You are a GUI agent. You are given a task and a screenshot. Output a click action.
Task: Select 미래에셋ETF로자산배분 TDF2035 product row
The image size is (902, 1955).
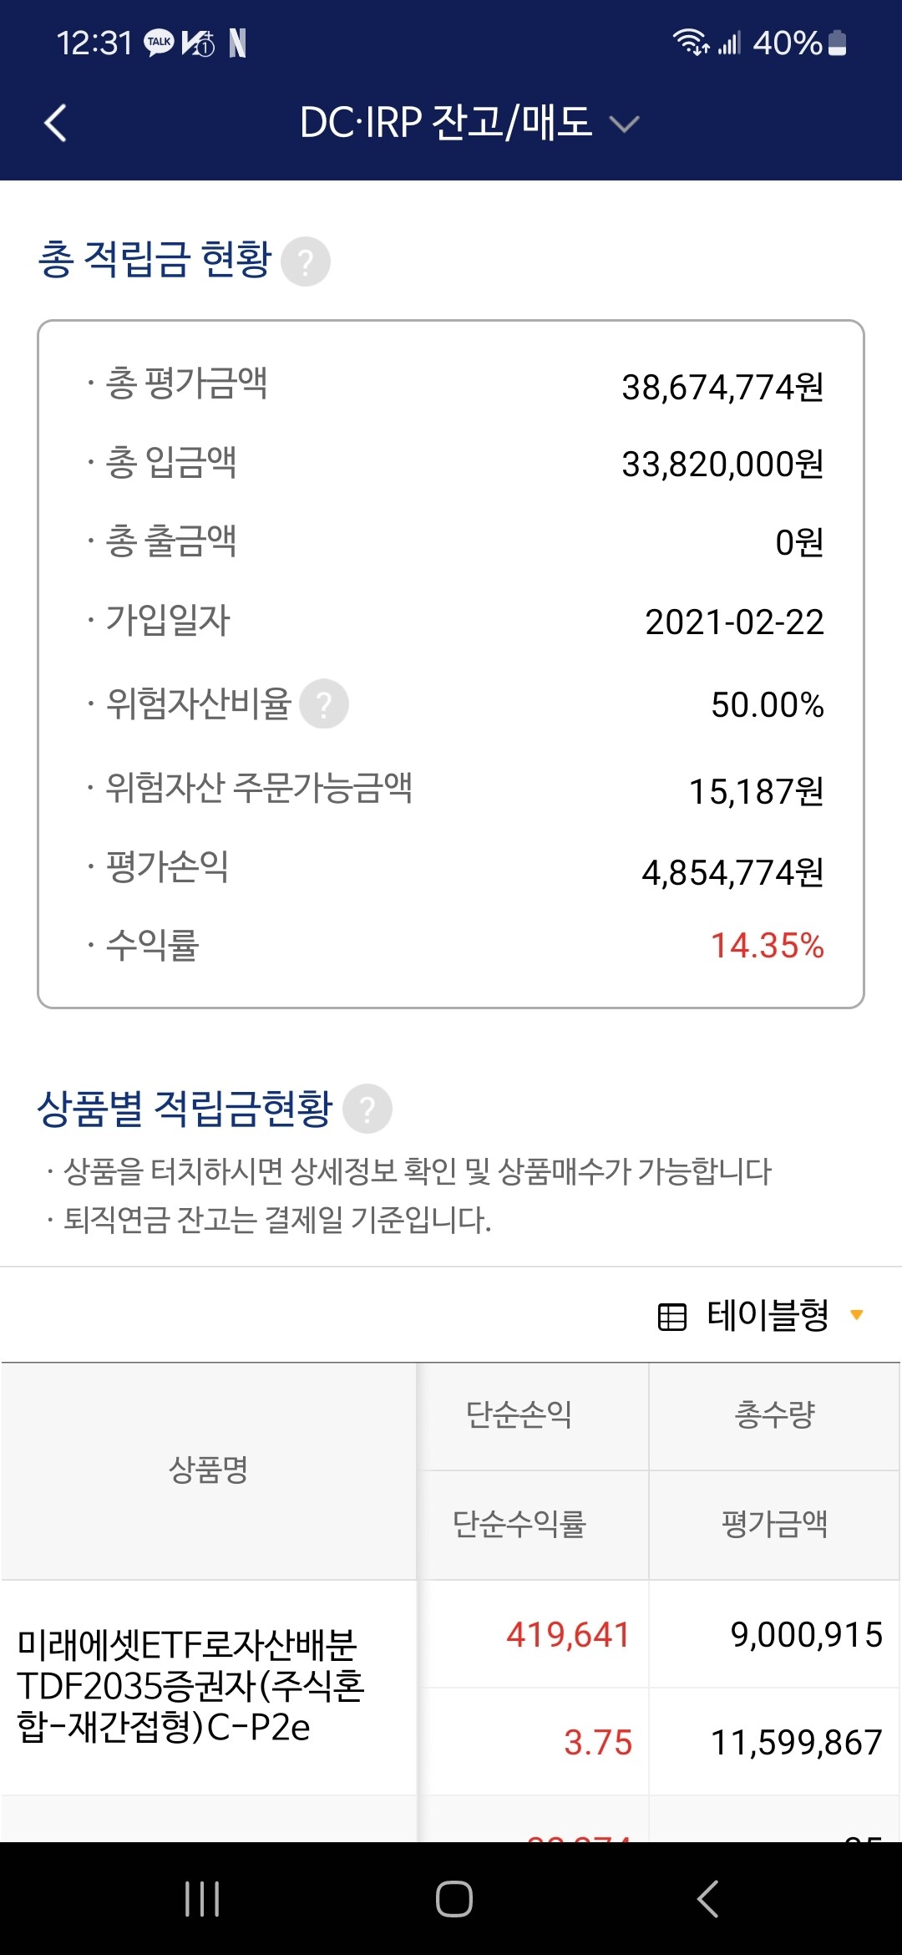point(190,1686)
